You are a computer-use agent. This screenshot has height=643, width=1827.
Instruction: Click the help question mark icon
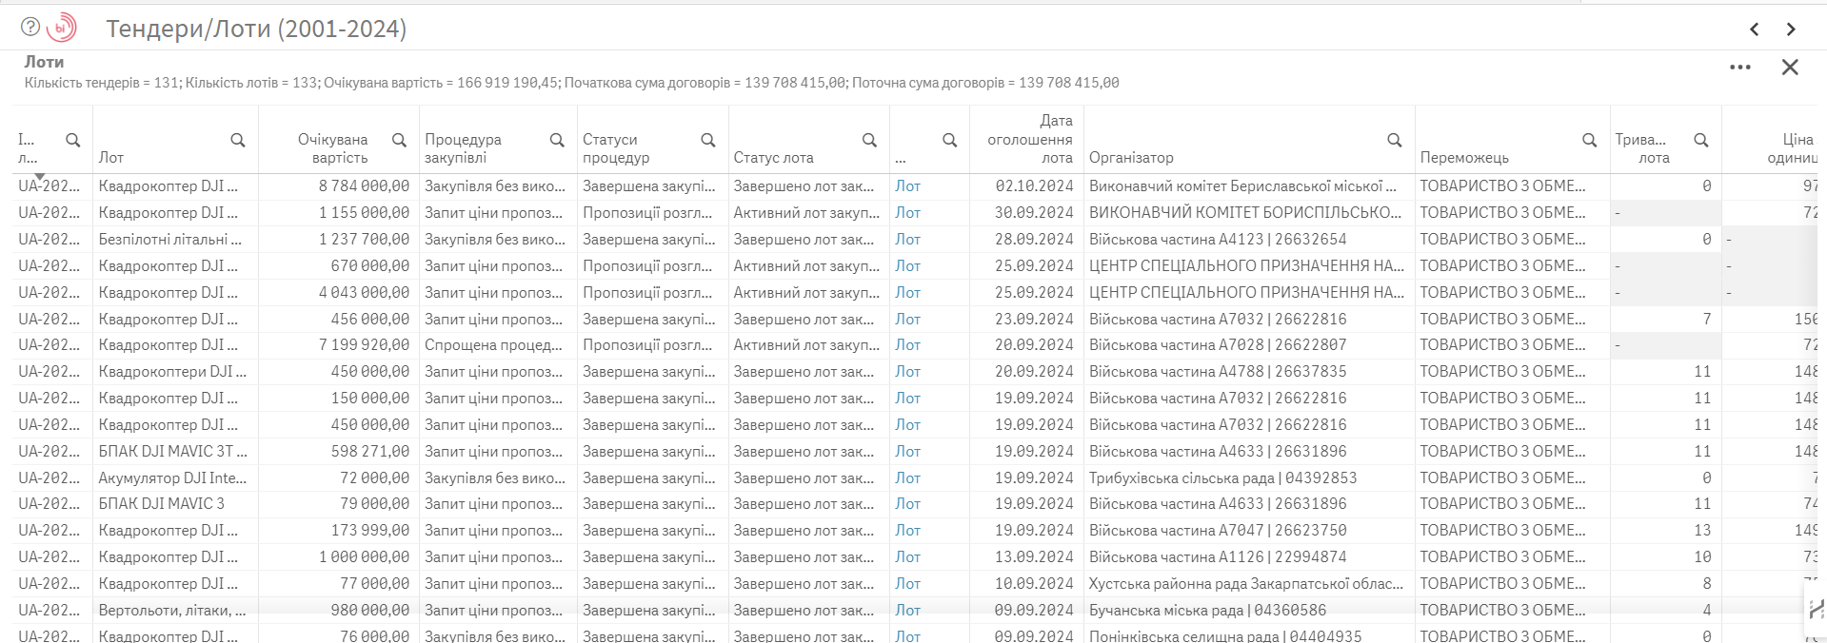tap(30, 28)
